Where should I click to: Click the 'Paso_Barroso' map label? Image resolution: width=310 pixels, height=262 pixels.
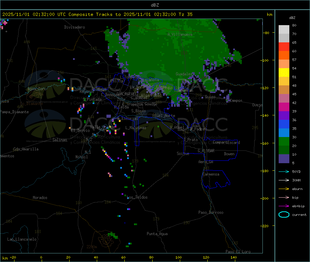(x=211, y=212)
